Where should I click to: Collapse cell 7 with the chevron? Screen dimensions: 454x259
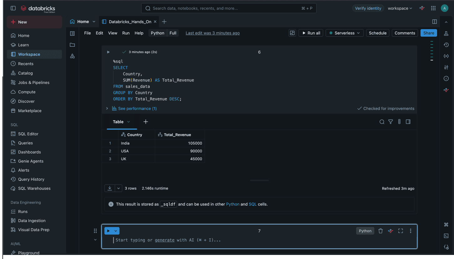tap(95, 240)
